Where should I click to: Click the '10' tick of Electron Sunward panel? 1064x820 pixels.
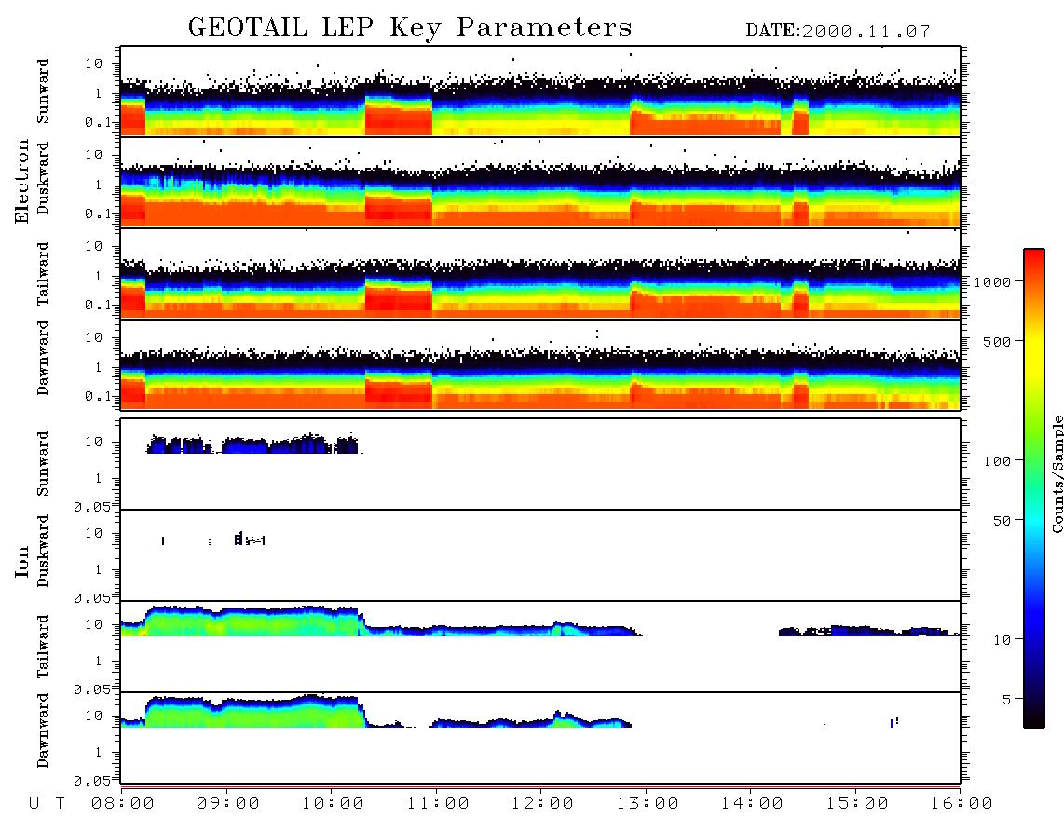pyautogui.click(x=94, y=63)
